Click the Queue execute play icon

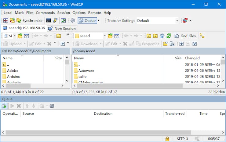pos(12,106)
